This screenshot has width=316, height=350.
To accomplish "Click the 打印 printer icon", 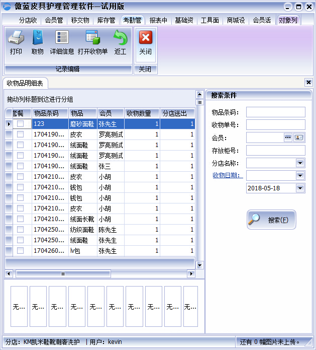I will pos(16,38).
